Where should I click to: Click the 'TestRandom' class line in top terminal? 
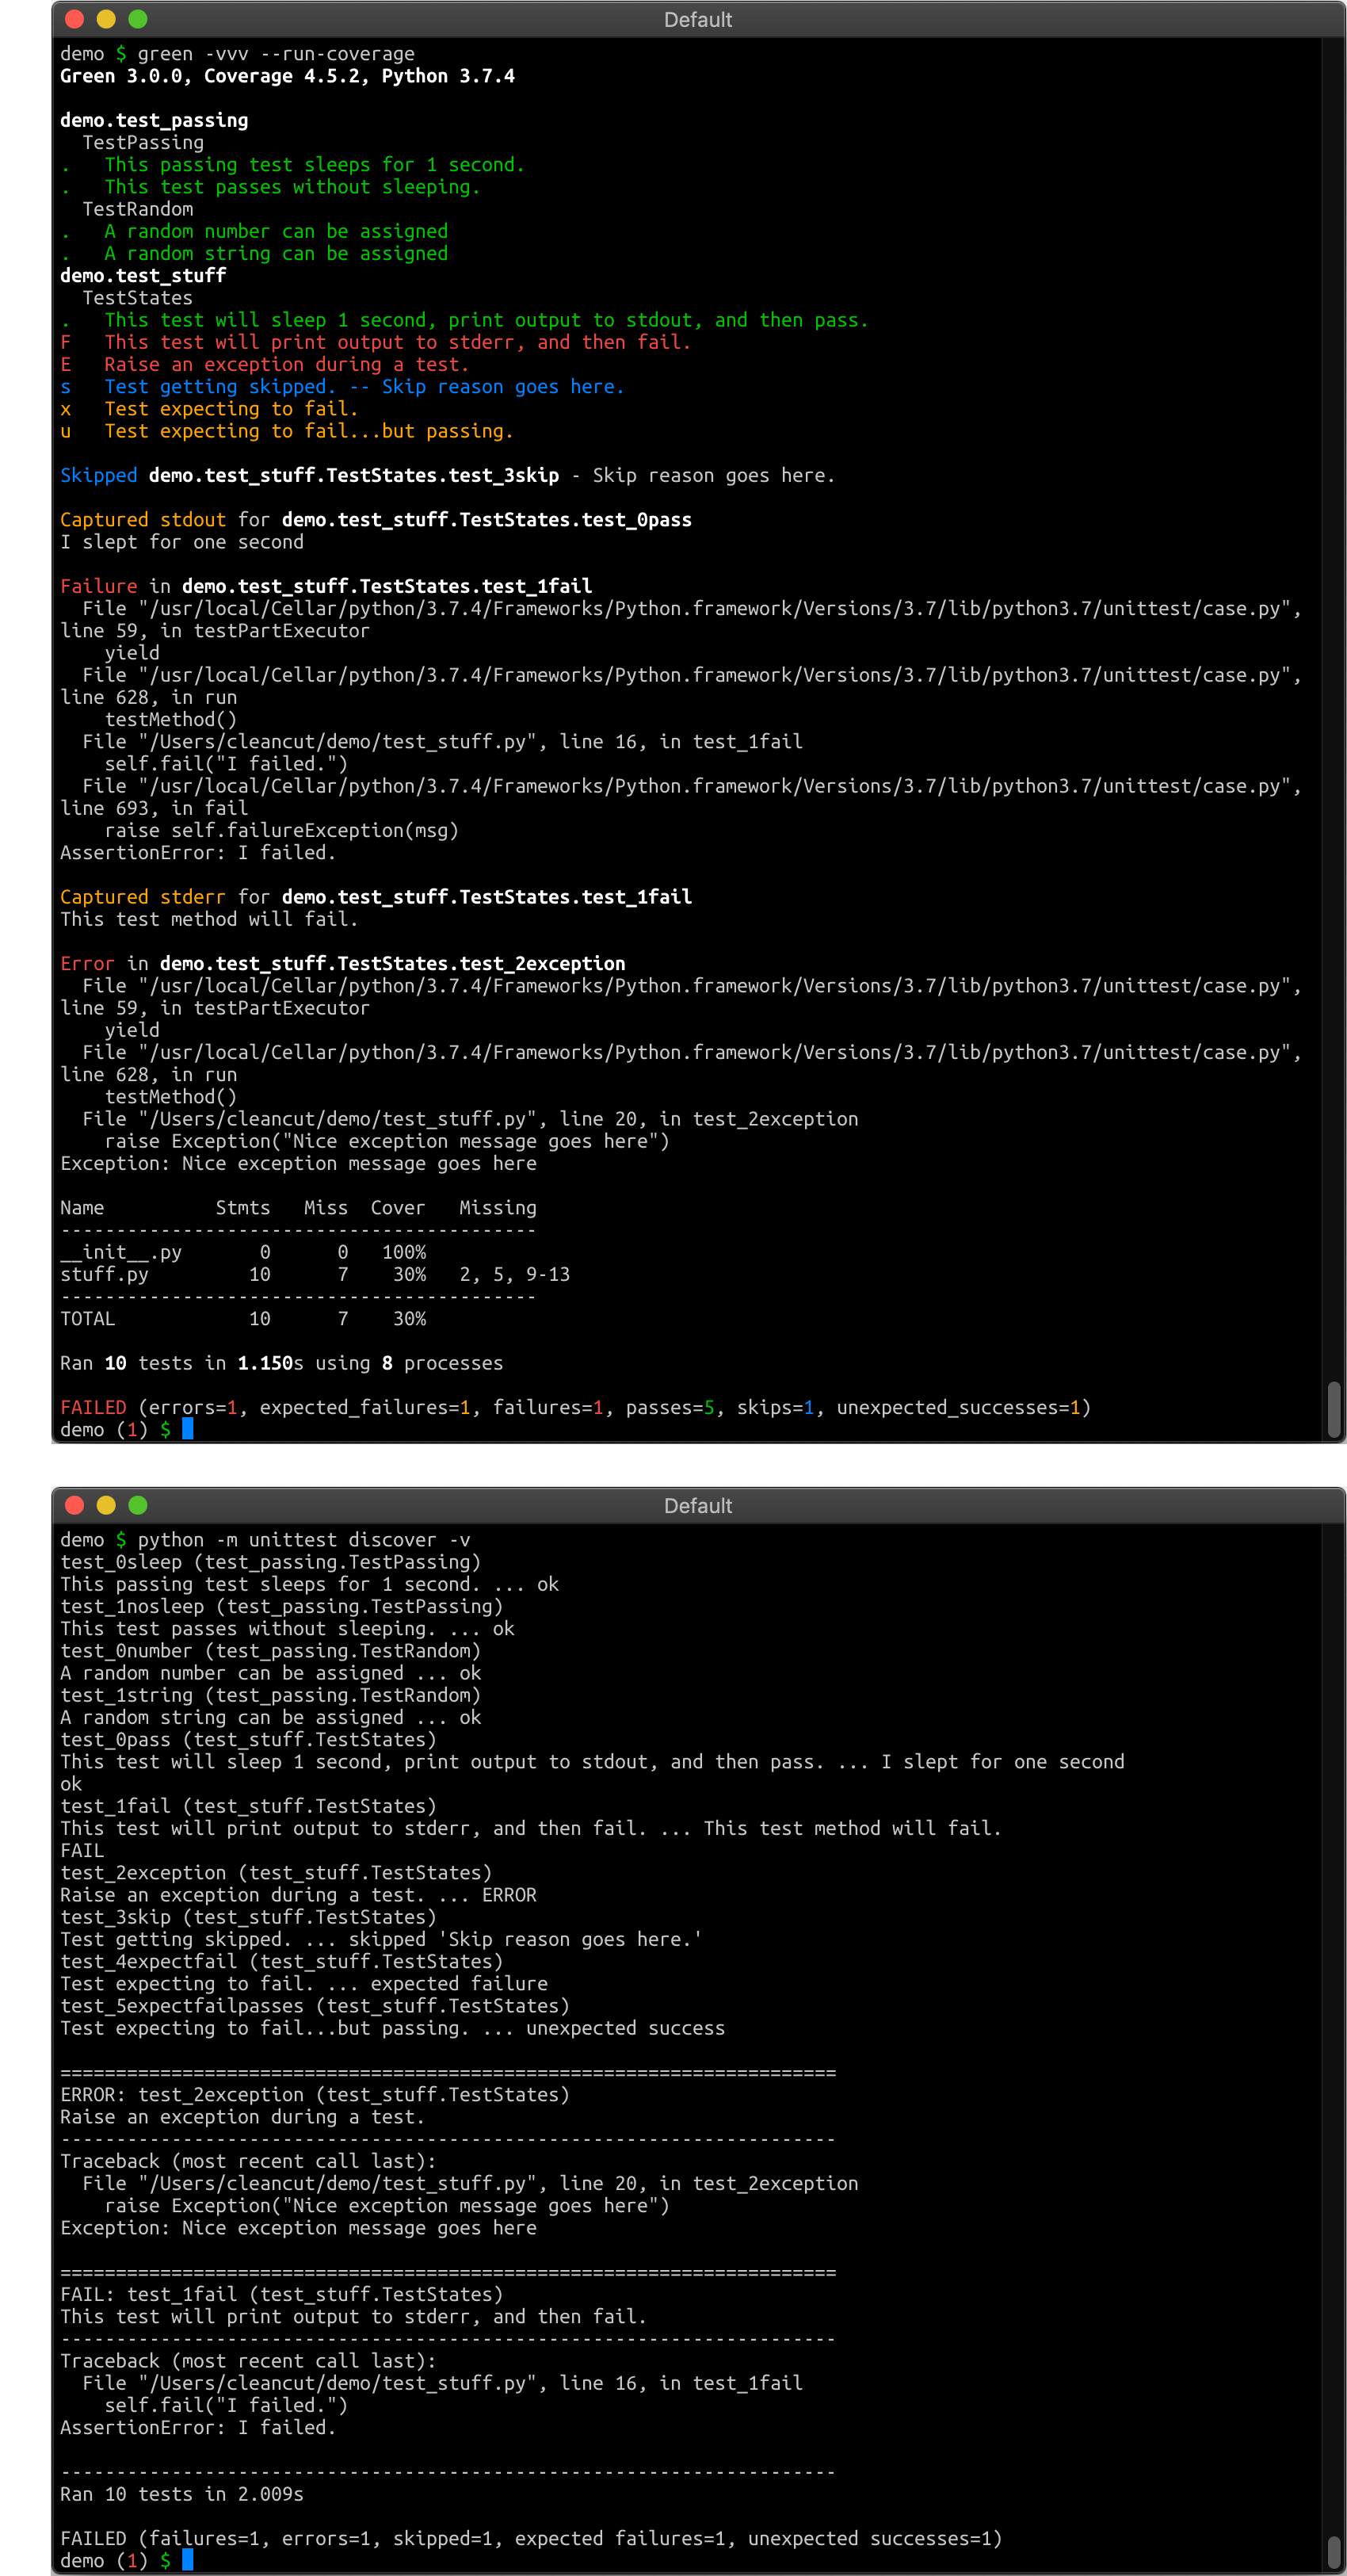(x=138, y=209)
